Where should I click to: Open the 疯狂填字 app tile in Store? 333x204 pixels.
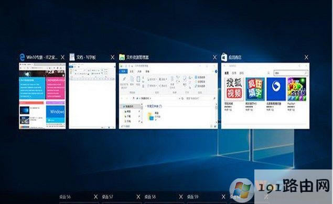pyautogui.click(x=255, y=89)
